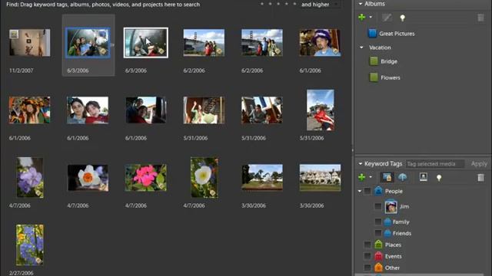
Task: Open the Flowers album icon
Action: [x=374, y=77]
